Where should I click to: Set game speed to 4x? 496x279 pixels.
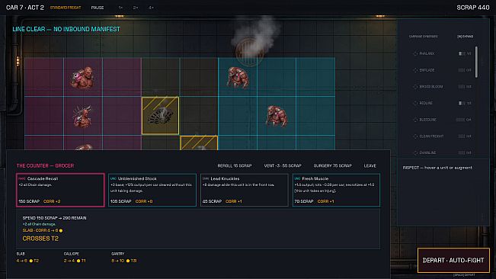(x=151, y=8)
